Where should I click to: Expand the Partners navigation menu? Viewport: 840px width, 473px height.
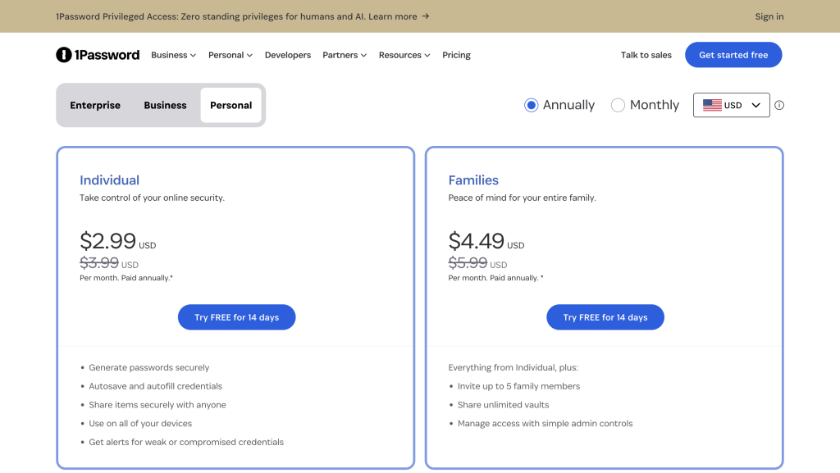click(345, 55)
